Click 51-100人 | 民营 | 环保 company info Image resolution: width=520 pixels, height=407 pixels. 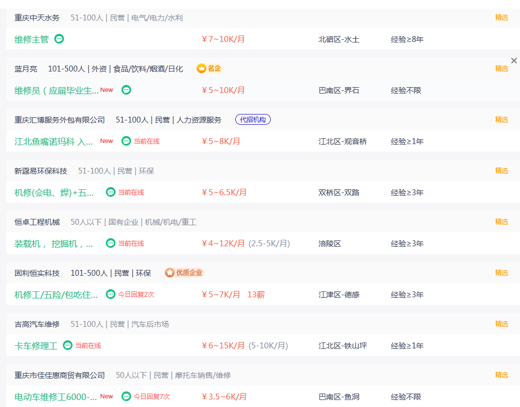coord(116,171)
